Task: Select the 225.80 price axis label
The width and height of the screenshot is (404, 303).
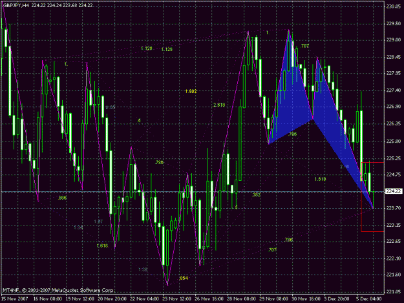Action: [394, 141]
